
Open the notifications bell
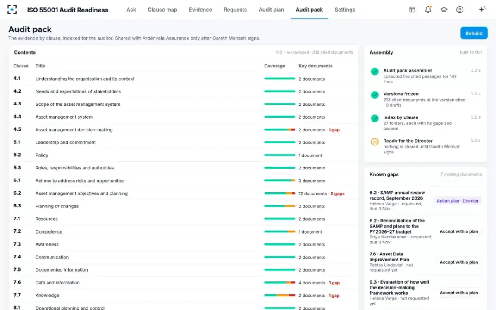[428, 10]
